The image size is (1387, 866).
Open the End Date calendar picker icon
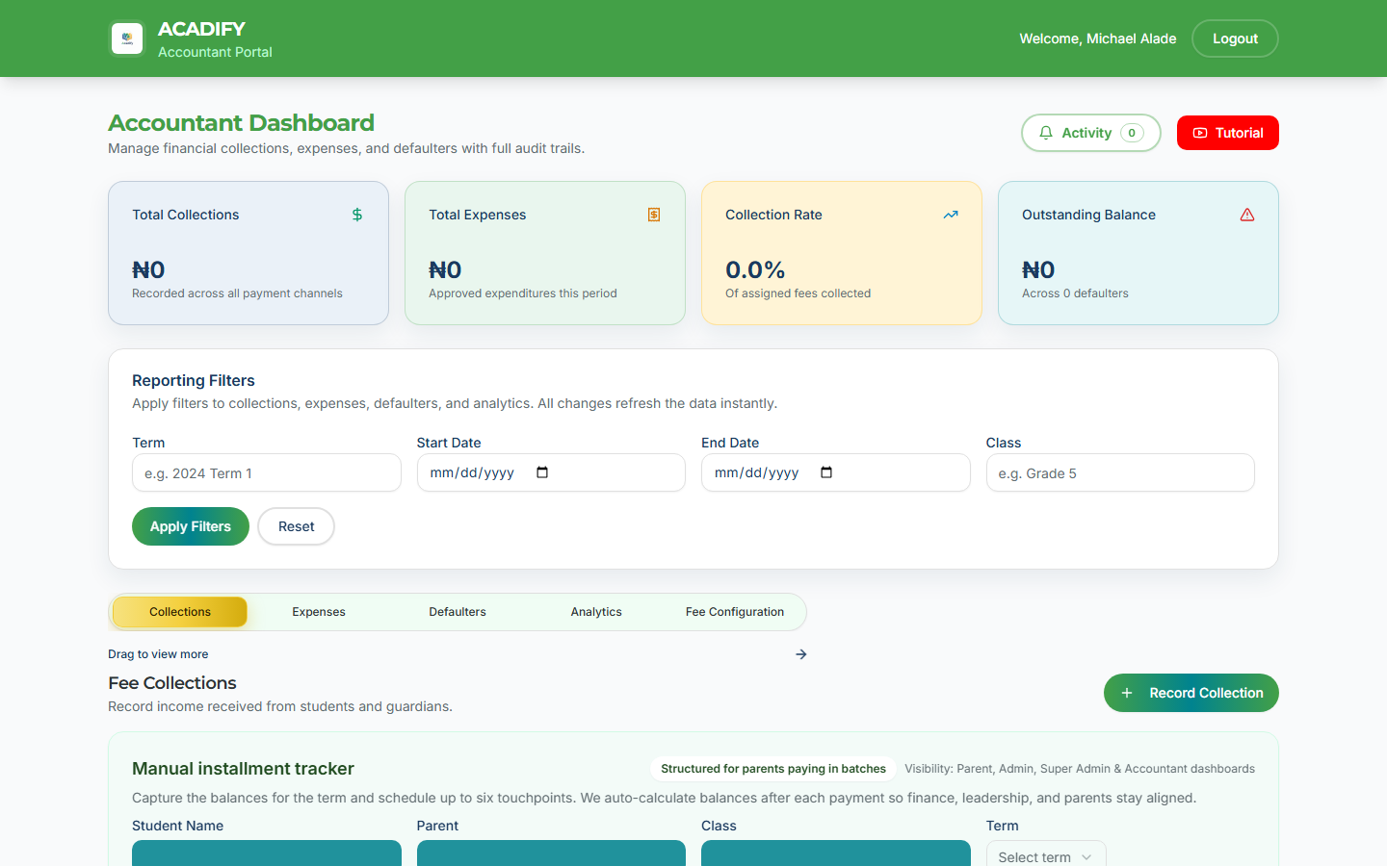point(825,472)
